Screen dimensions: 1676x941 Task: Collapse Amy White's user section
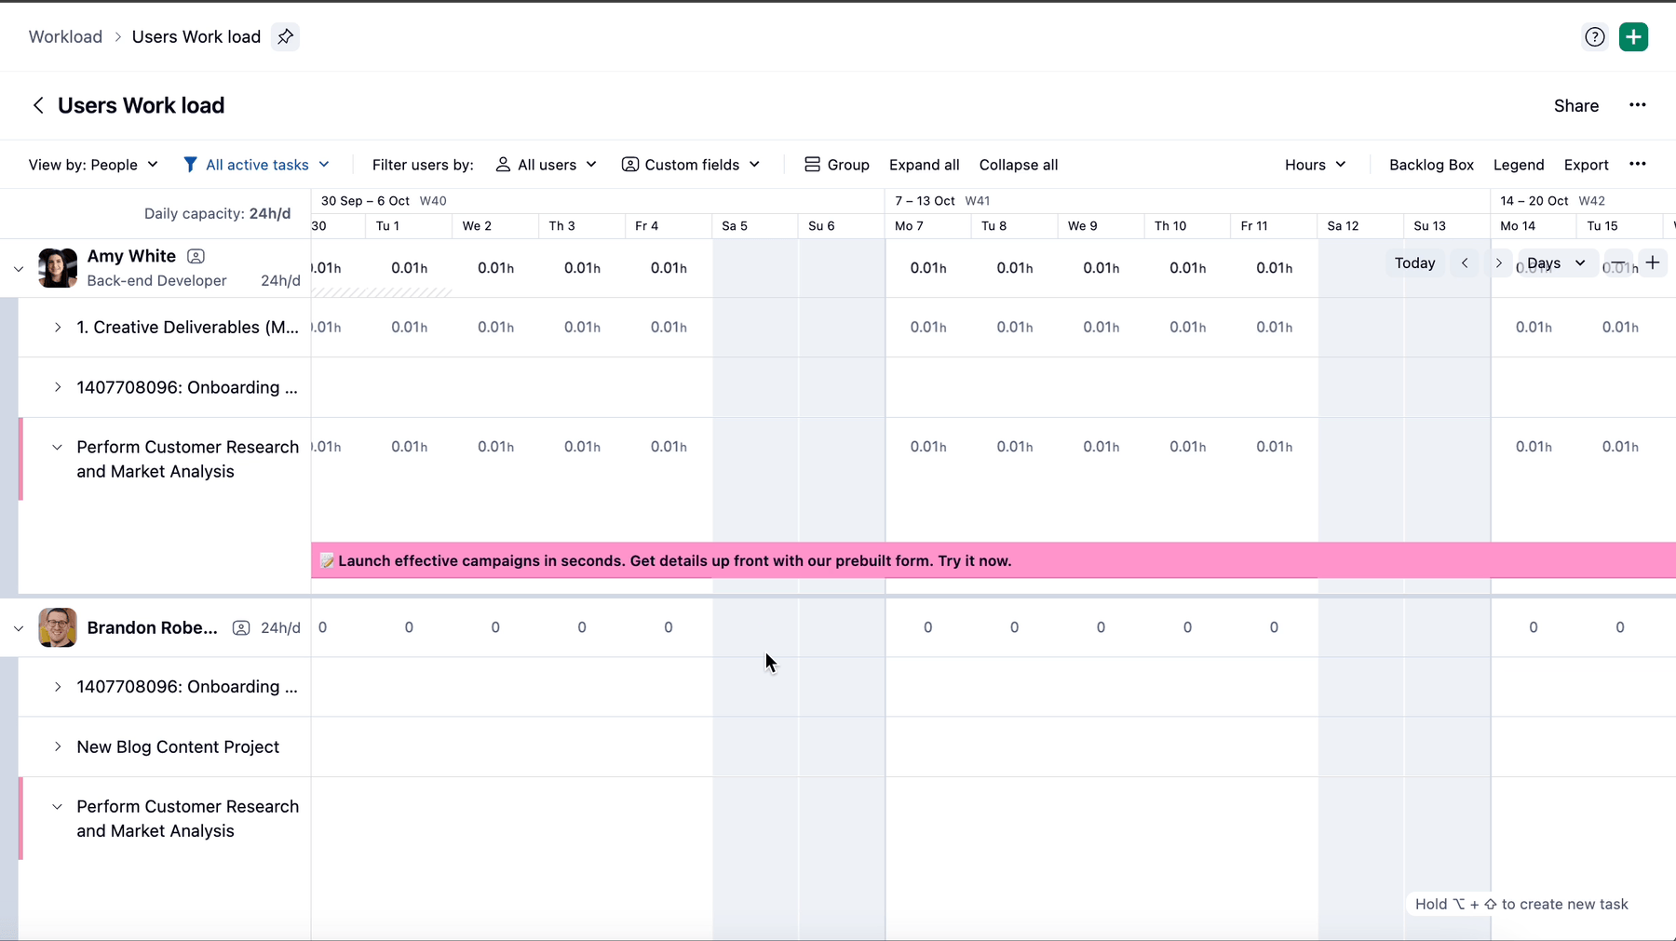[x=19, y=269]
